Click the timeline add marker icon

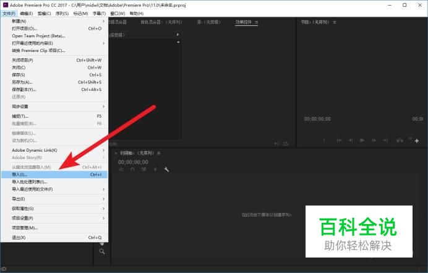pyautogui.click(x=155, y=170)
